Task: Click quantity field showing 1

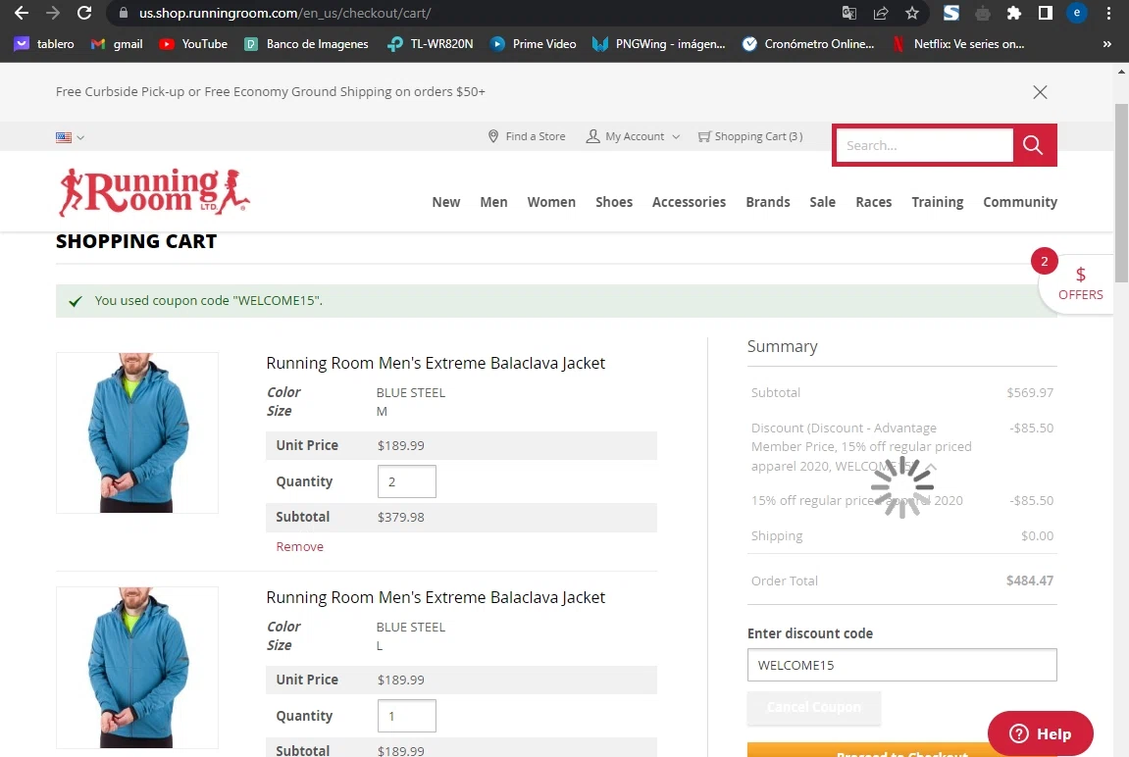Action: click(x=406, y=716)
